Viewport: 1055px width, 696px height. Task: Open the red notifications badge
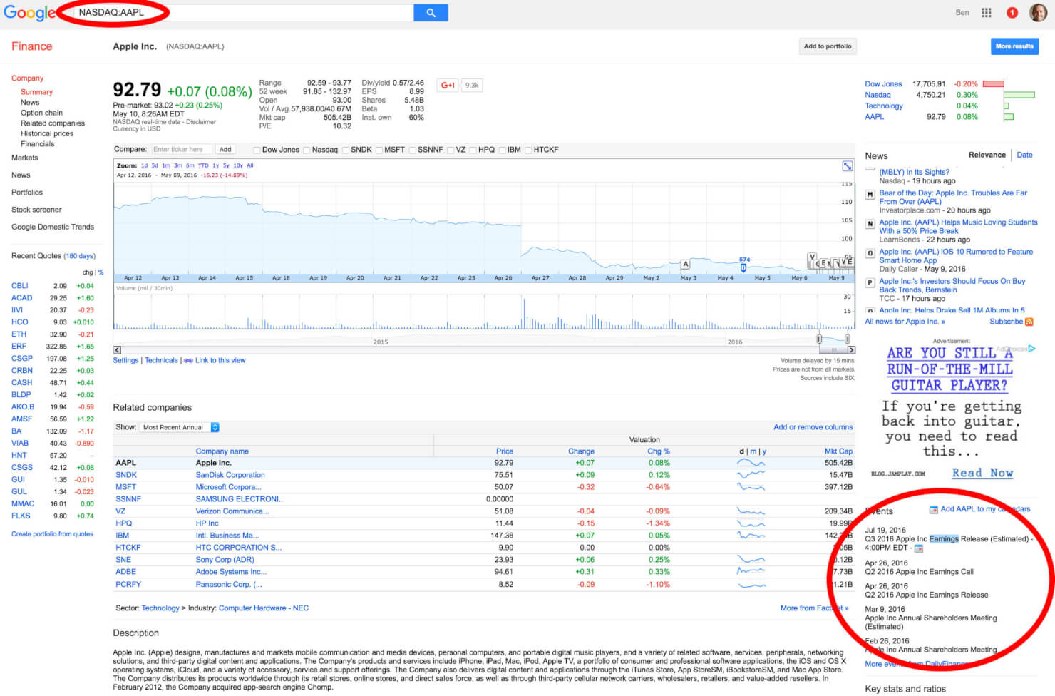point(1012,12)
